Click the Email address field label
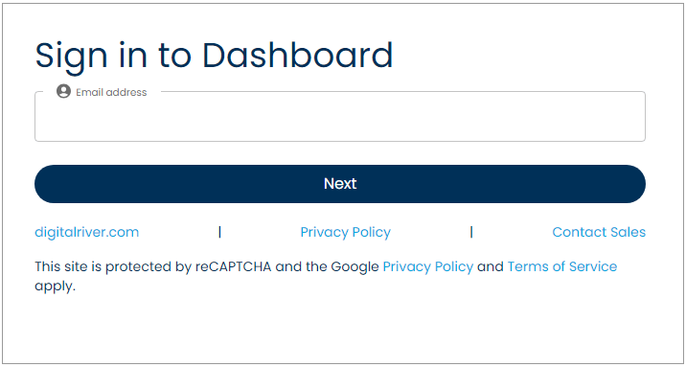 (x=111, y=92)
